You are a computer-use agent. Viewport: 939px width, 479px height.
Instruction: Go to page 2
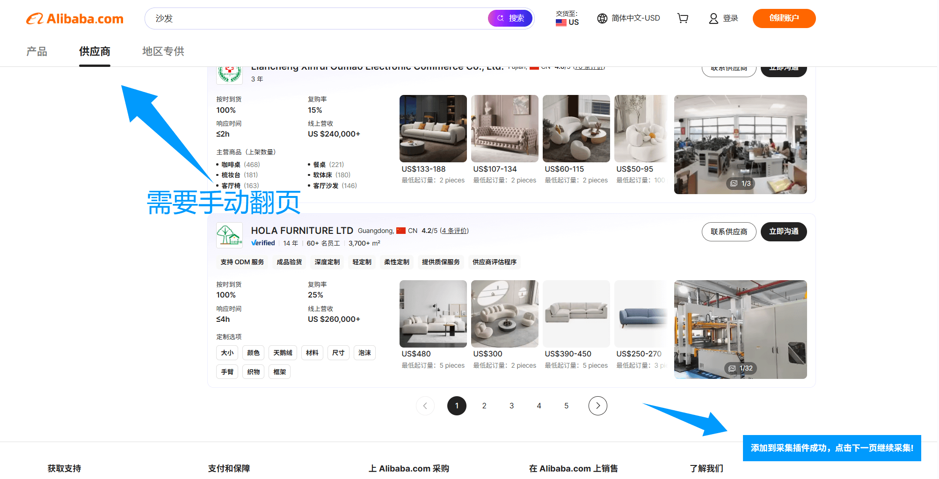(x=484, y=406)
